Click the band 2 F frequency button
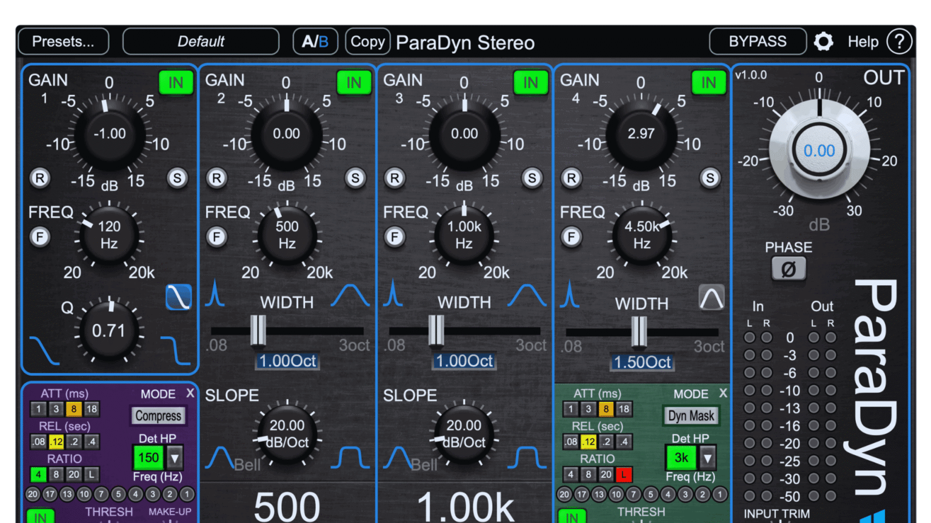 pyautogui.click(x=216, y=237)
